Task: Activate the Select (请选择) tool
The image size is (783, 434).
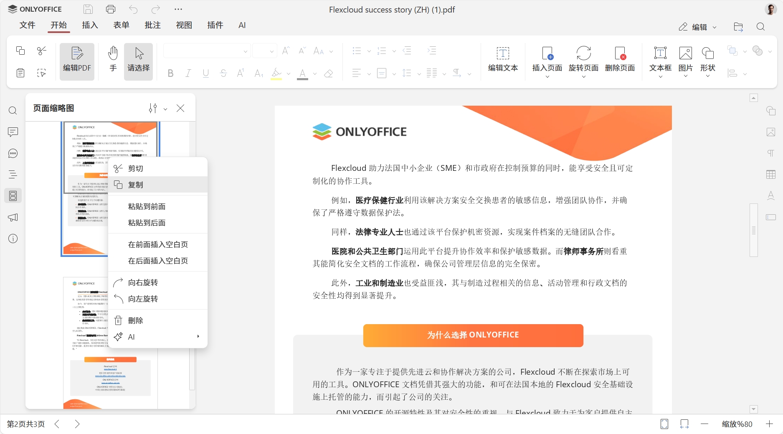Action: 139,61
